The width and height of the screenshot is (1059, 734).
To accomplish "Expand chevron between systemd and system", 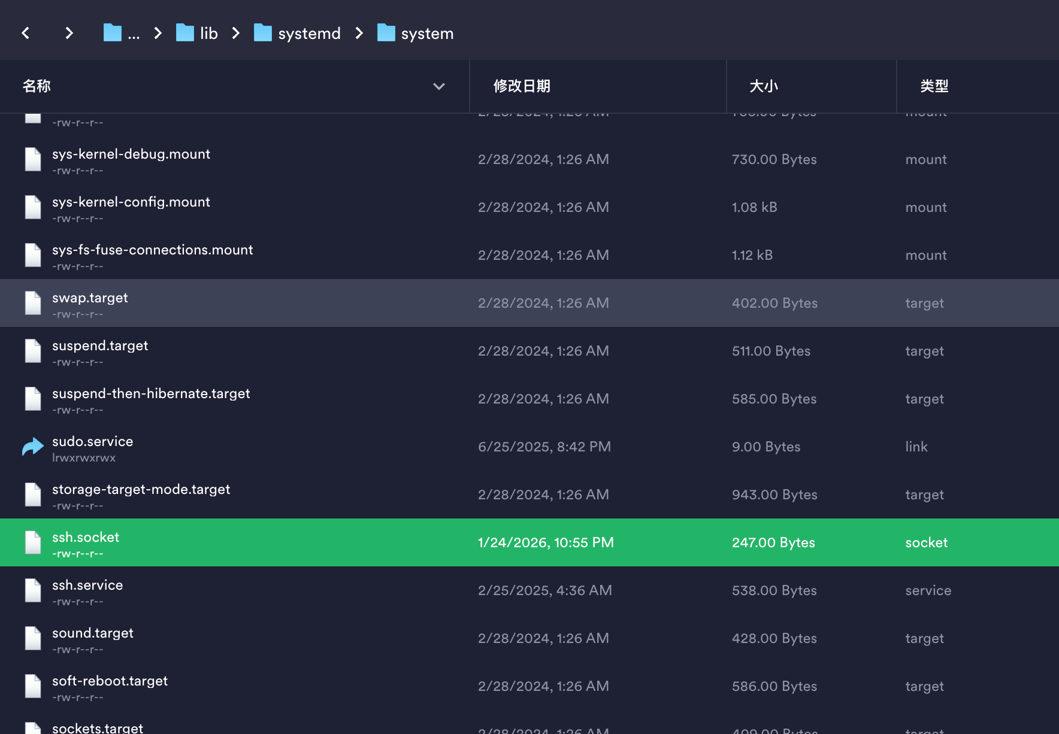I will tap(359, 33).
